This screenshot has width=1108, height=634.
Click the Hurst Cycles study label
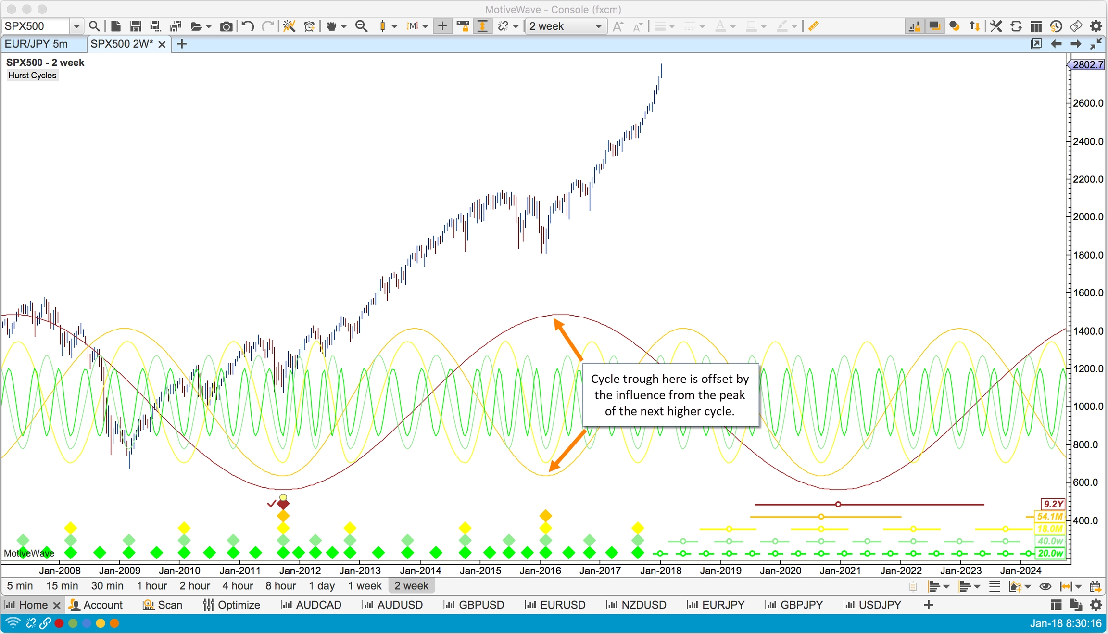coord(32,76)
